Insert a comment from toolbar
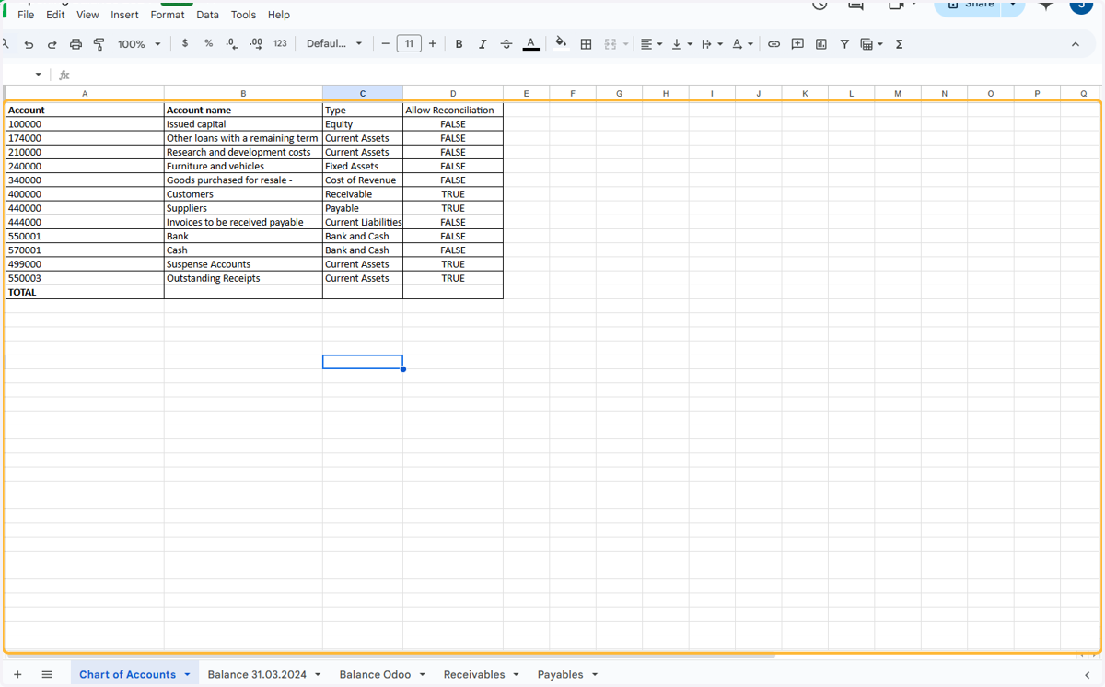1105x687 pixels. [797, 44]
